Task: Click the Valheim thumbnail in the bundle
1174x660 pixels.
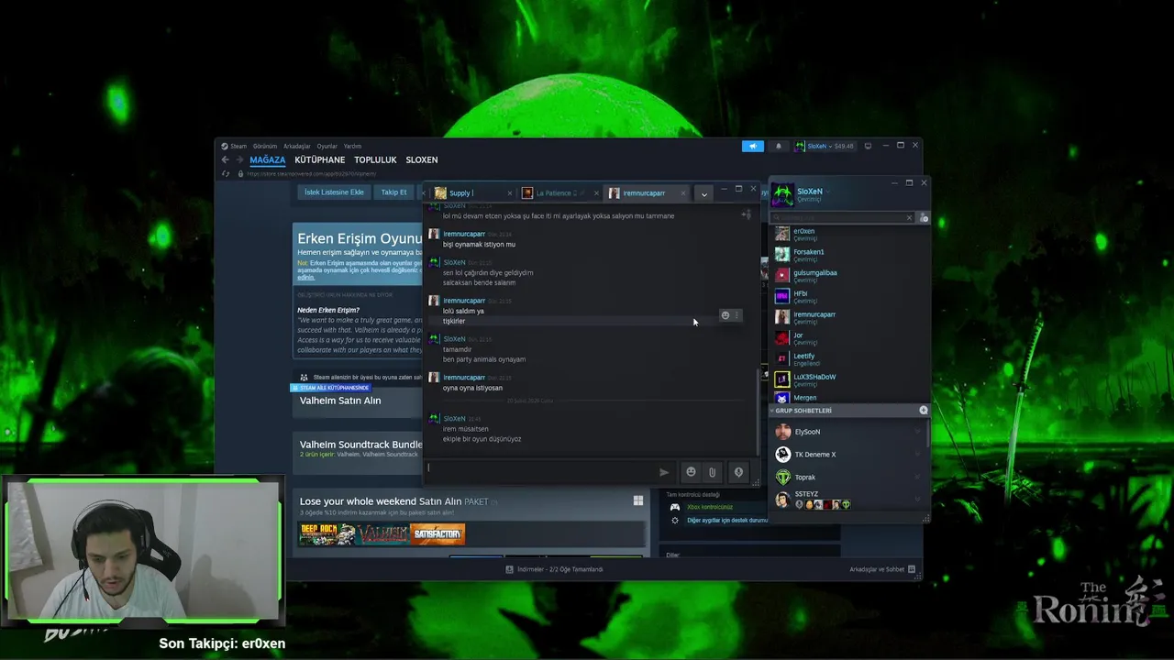Action: 383,533
